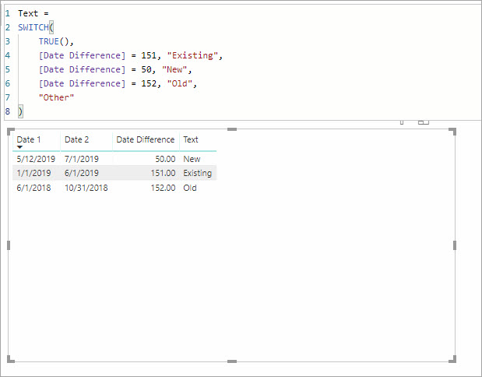Image resolution: width=482 pixels, height=377 pixels.
Task: Click the focus mode icon above the visual
Action: pos(424,122)
